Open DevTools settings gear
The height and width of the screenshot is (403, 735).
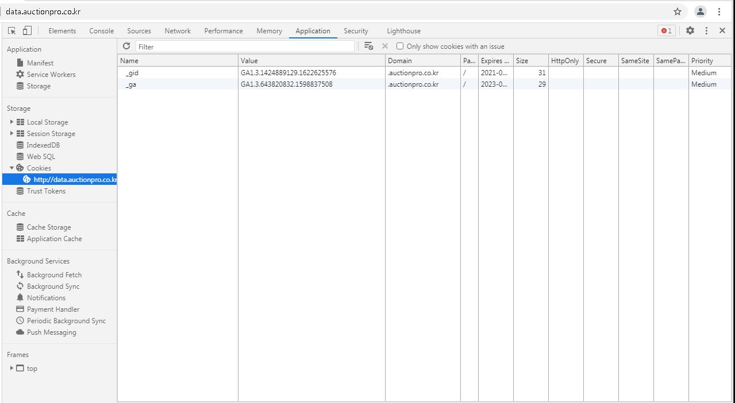(x=690, y=31)
